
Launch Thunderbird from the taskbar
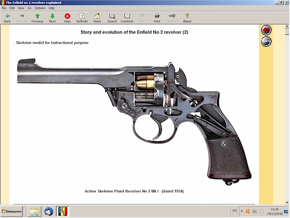[49, 212]
